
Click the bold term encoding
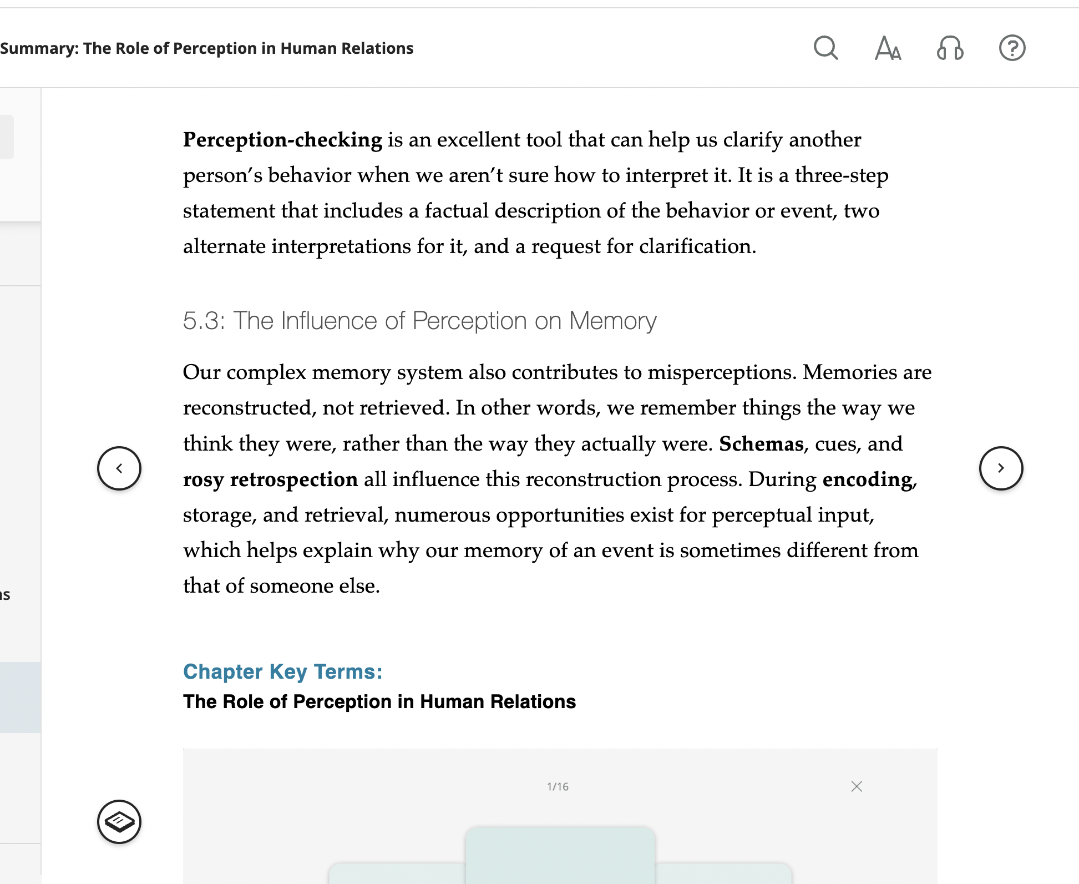click(x=867, y=479)
